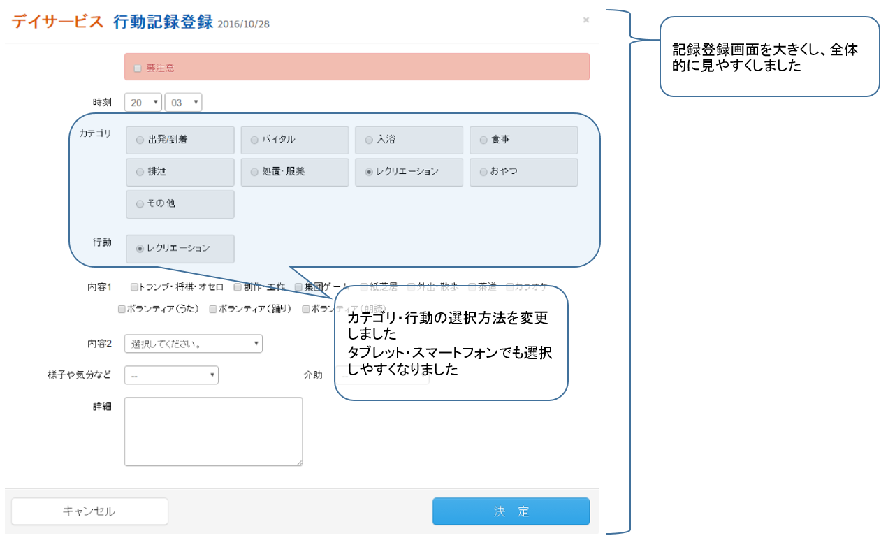Click the レクリエーション radio in 行動 row
Screen dimensions: 888x545
[x=180, y=249]
